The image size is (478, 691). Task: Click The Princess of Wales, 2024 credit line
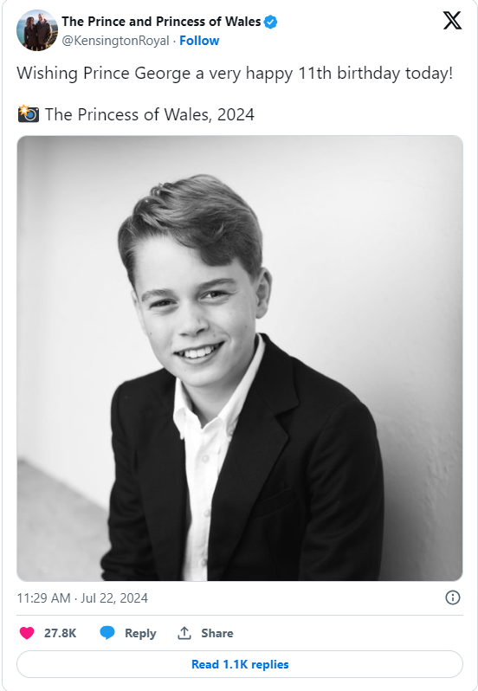pos(150,114)
